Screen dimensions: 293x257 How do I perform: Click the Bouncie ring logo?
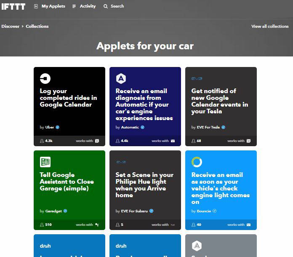click(197, 162)
